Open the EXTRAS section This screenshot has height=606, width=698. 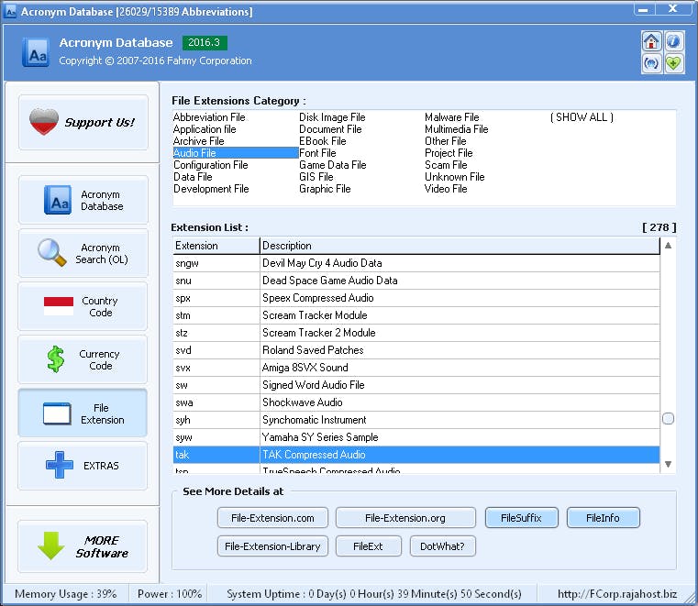[x=83, y=466]
